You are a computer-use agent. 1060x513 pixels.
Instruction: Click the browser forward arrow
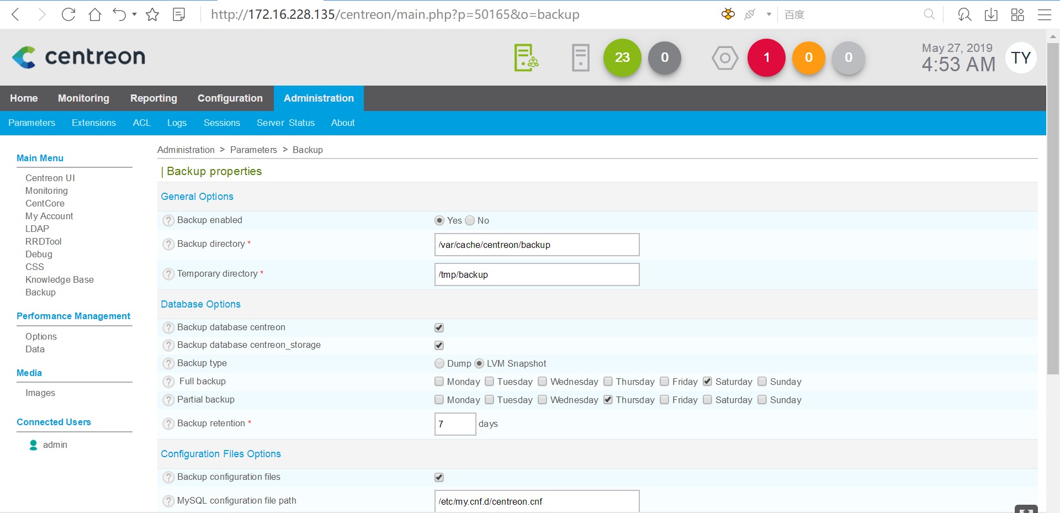pyautogui.click(x=42, y=15)
